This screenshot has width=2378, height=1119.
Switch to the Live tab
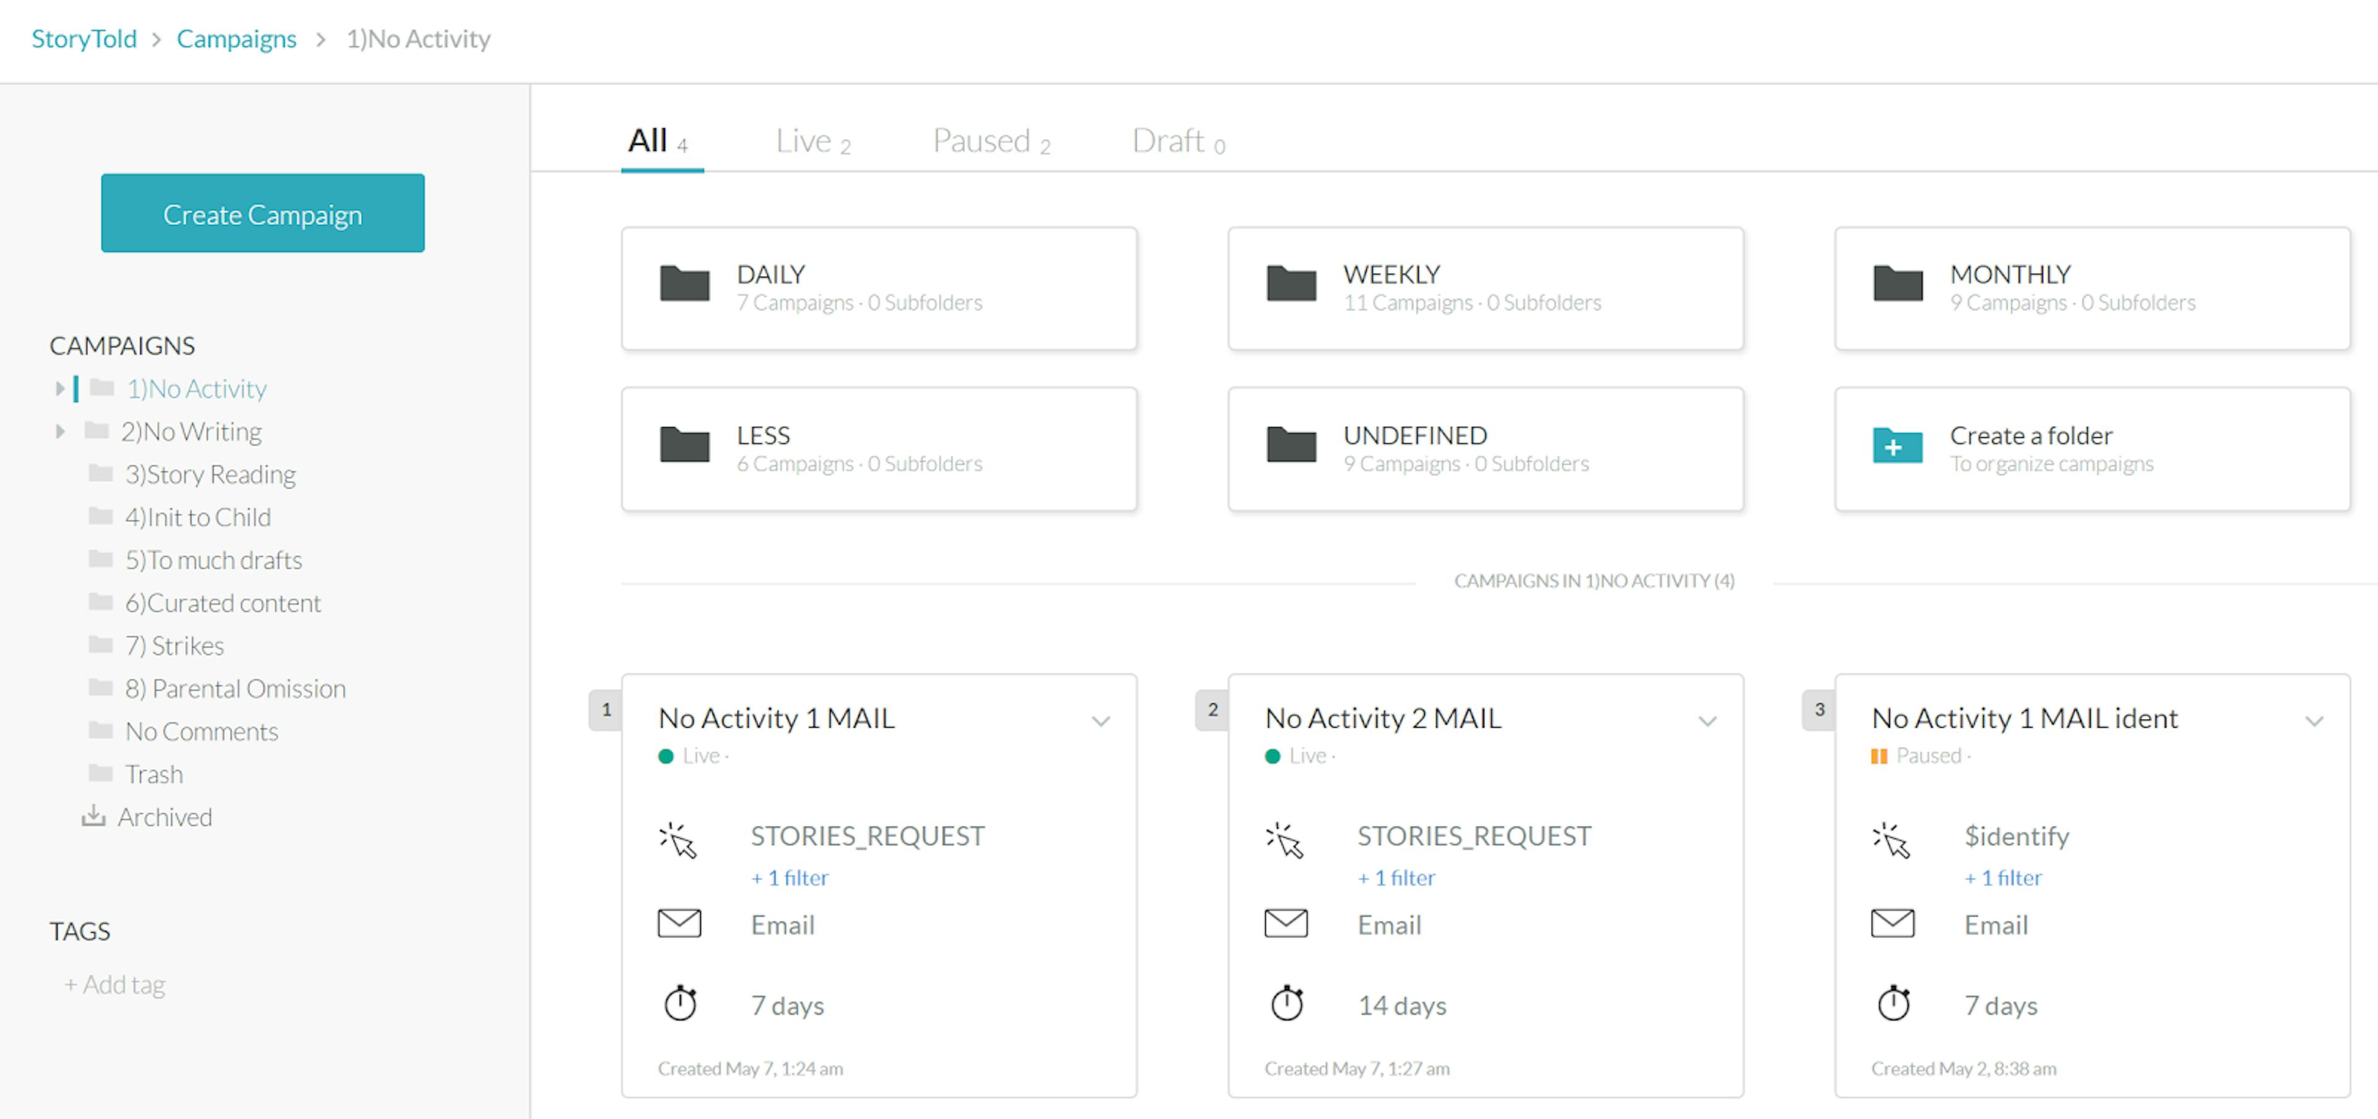(812, 141)
